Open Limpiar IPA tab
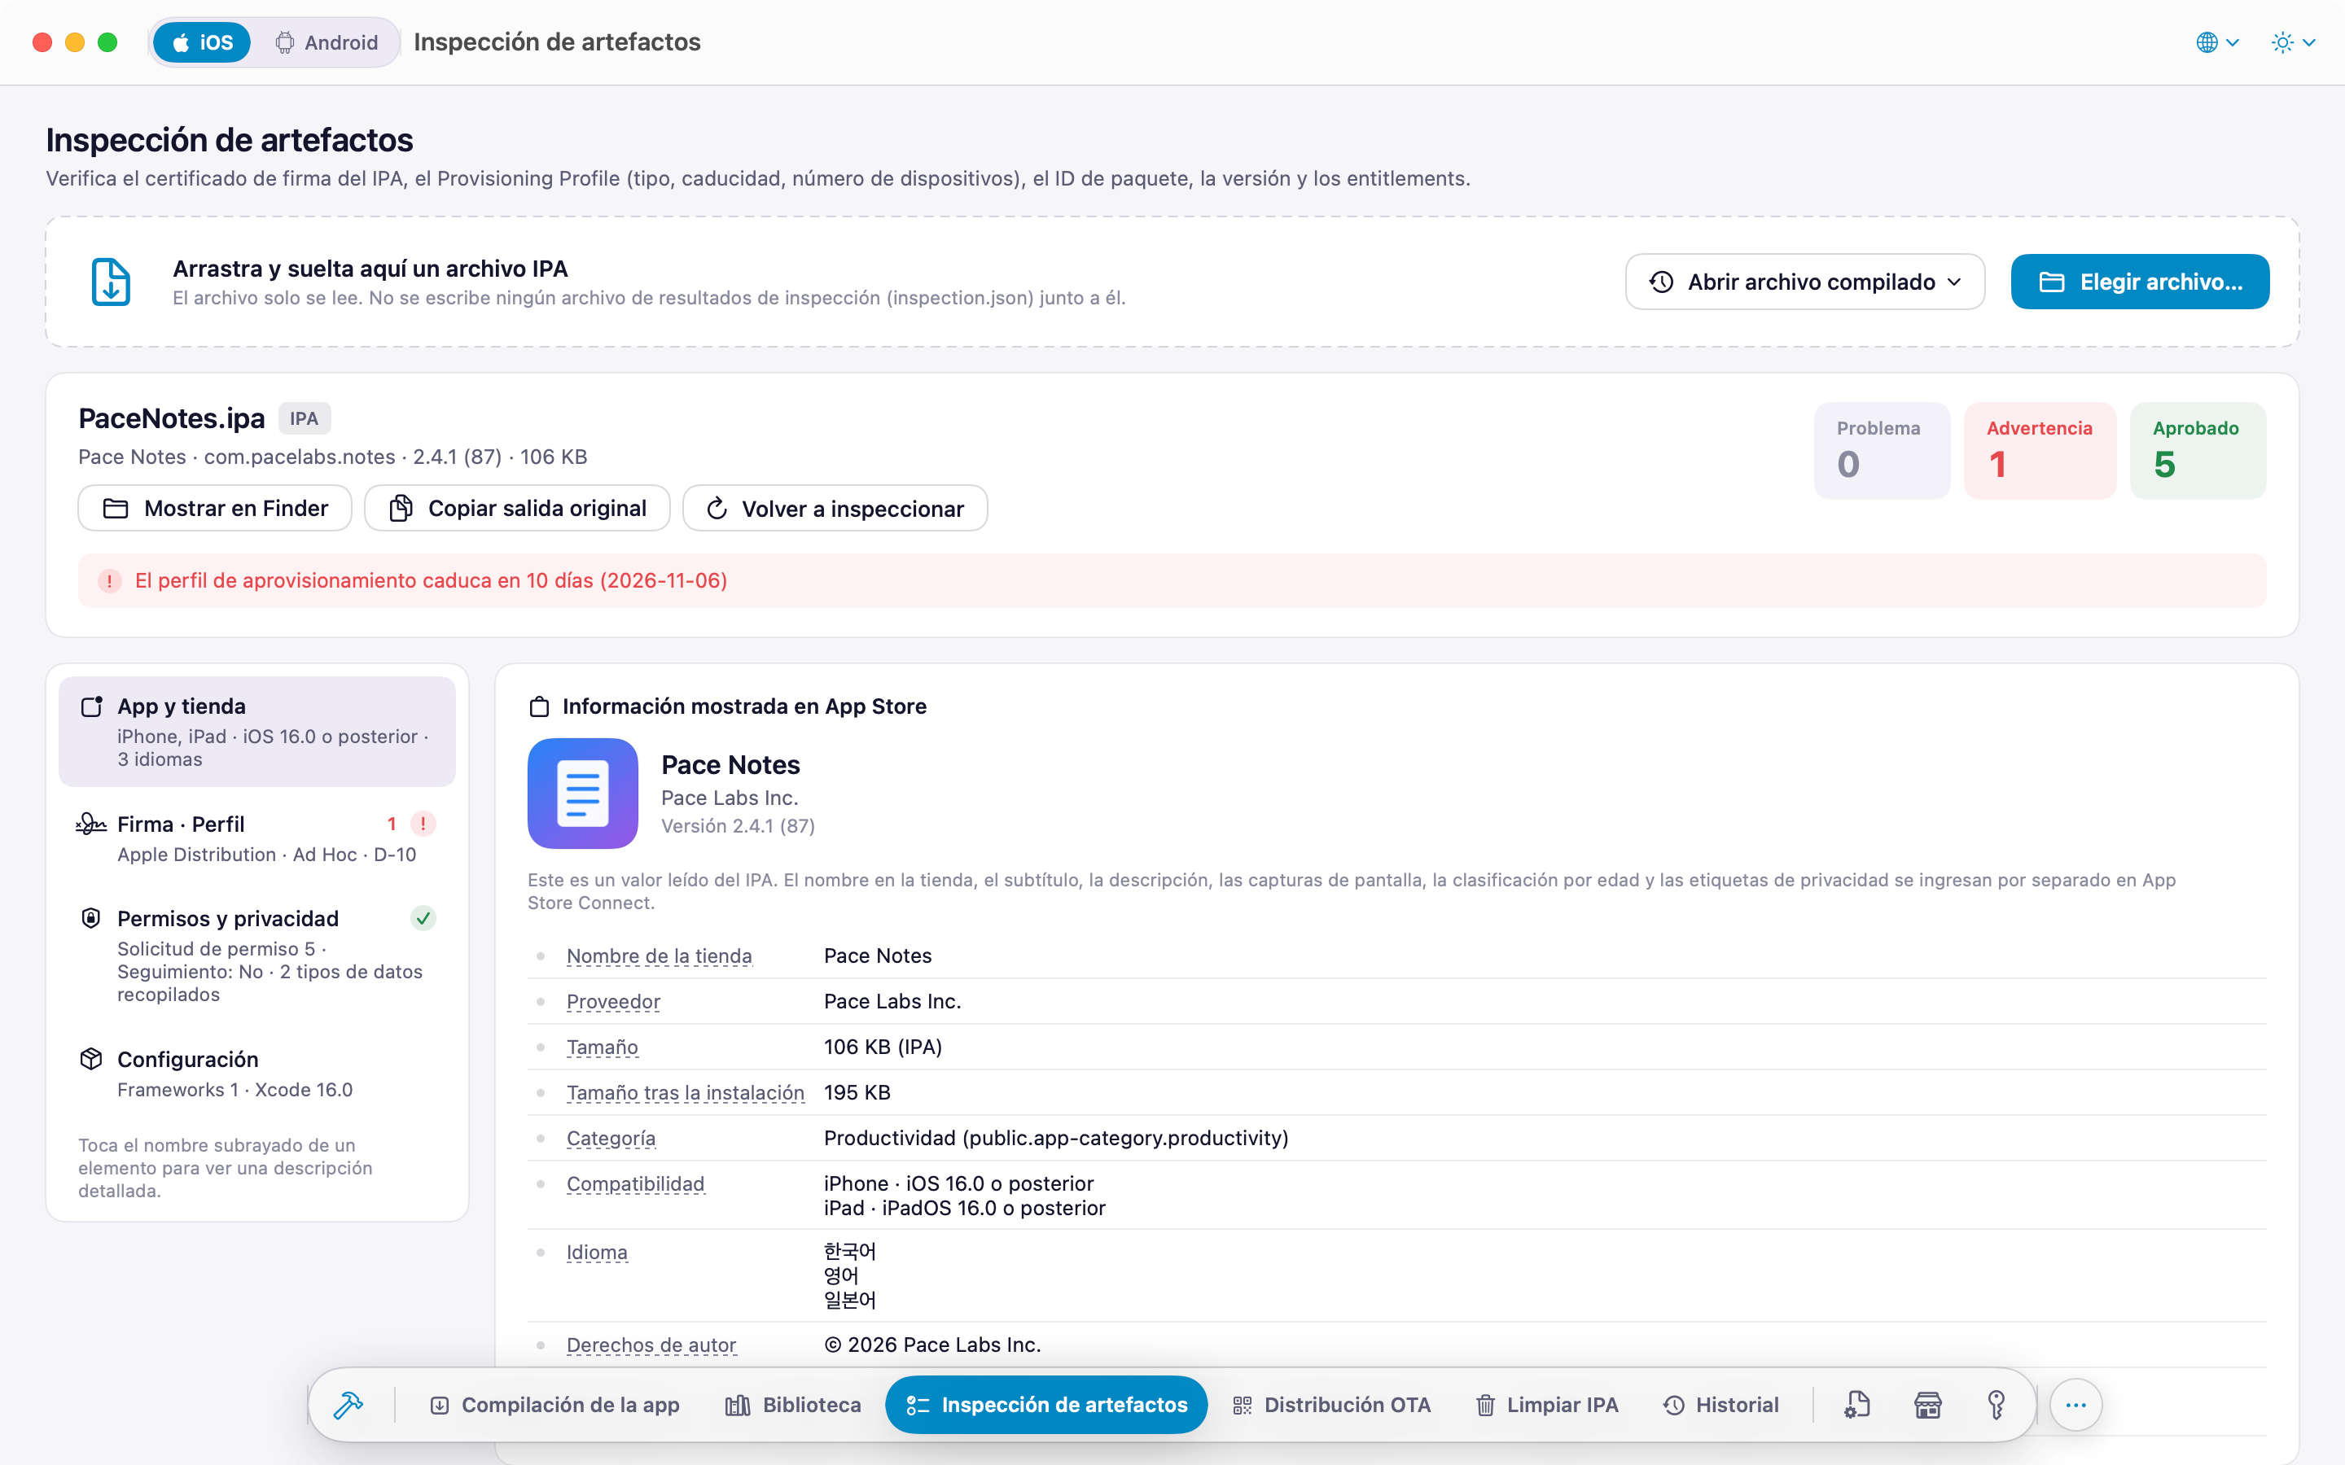This screenshot has height=1465, width=2345. click(1548, 1404)
